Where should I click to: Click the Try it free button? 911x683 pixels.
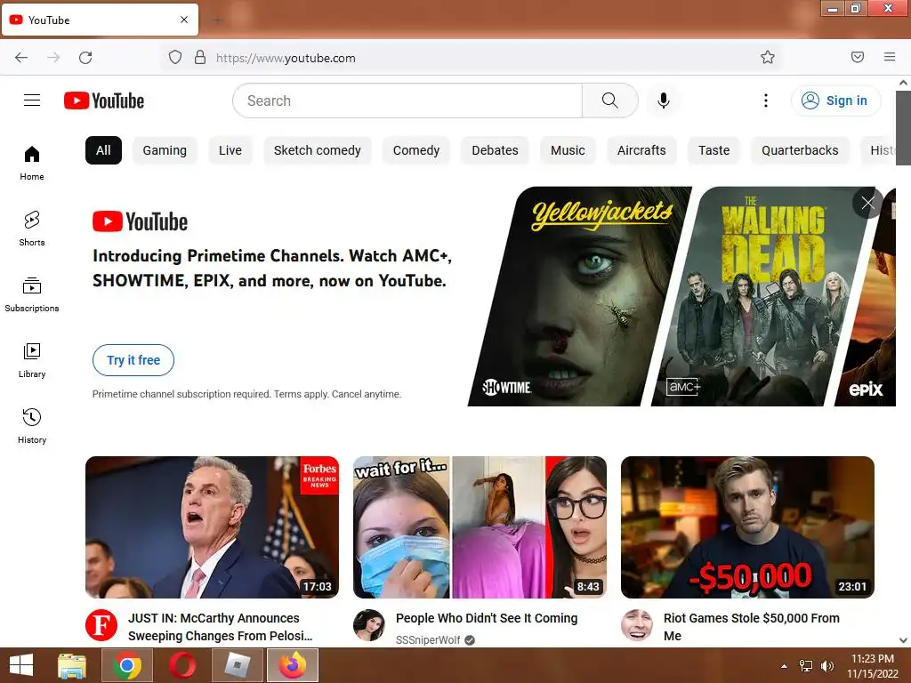(x=133, y=360)
